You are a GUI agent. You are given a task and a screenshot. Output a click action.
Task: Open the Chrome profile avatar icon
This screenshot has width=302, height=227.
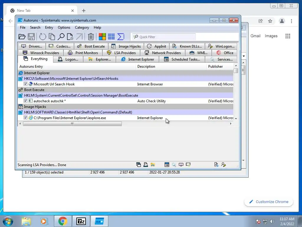click(282, 21)
